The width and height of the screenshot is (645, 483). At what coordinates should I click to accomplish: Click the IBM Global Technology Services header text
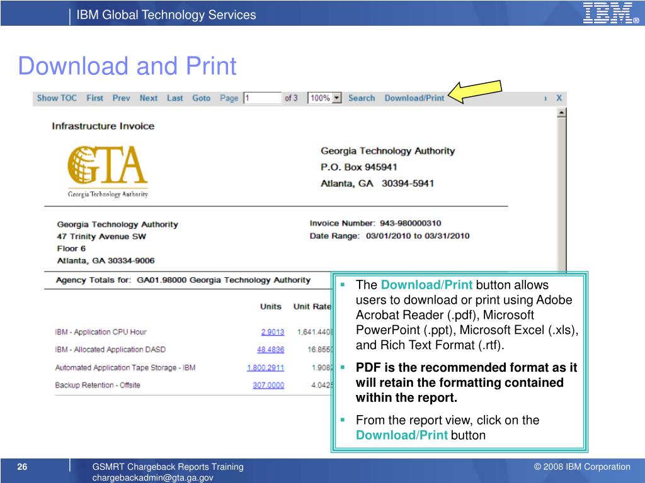(x=166, y=15)
